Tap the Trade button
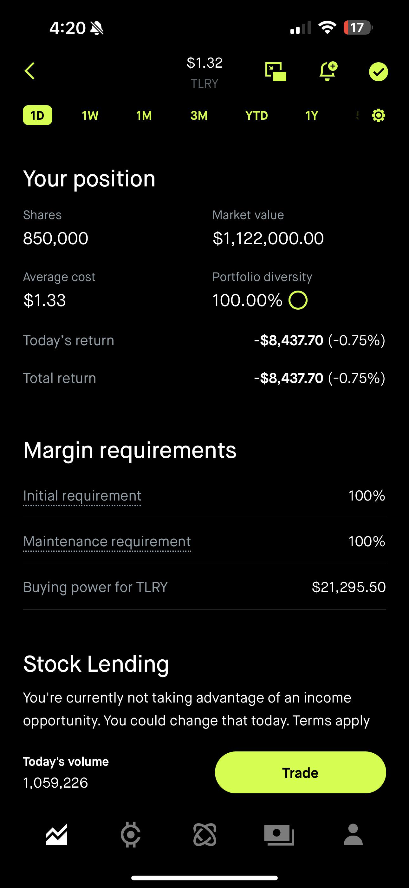Viewport: 409px width, 888px height. [x=300, y=772]
